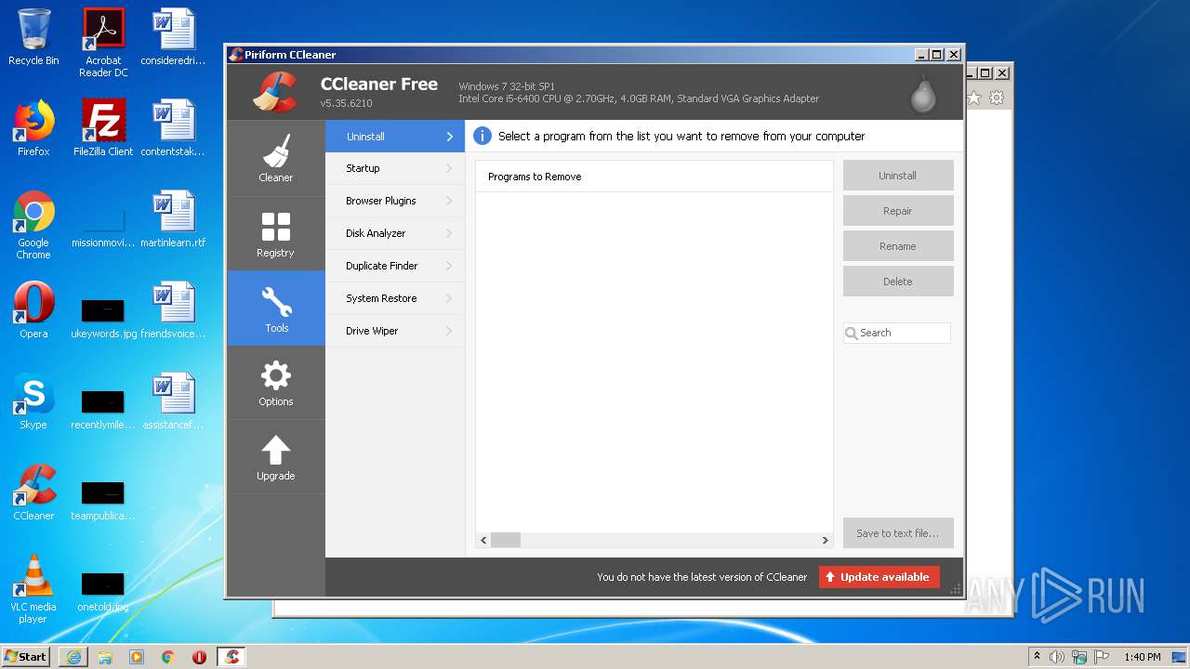1190x669 pixels.
Task: Click the Repair button
Action: coord(898,211)
